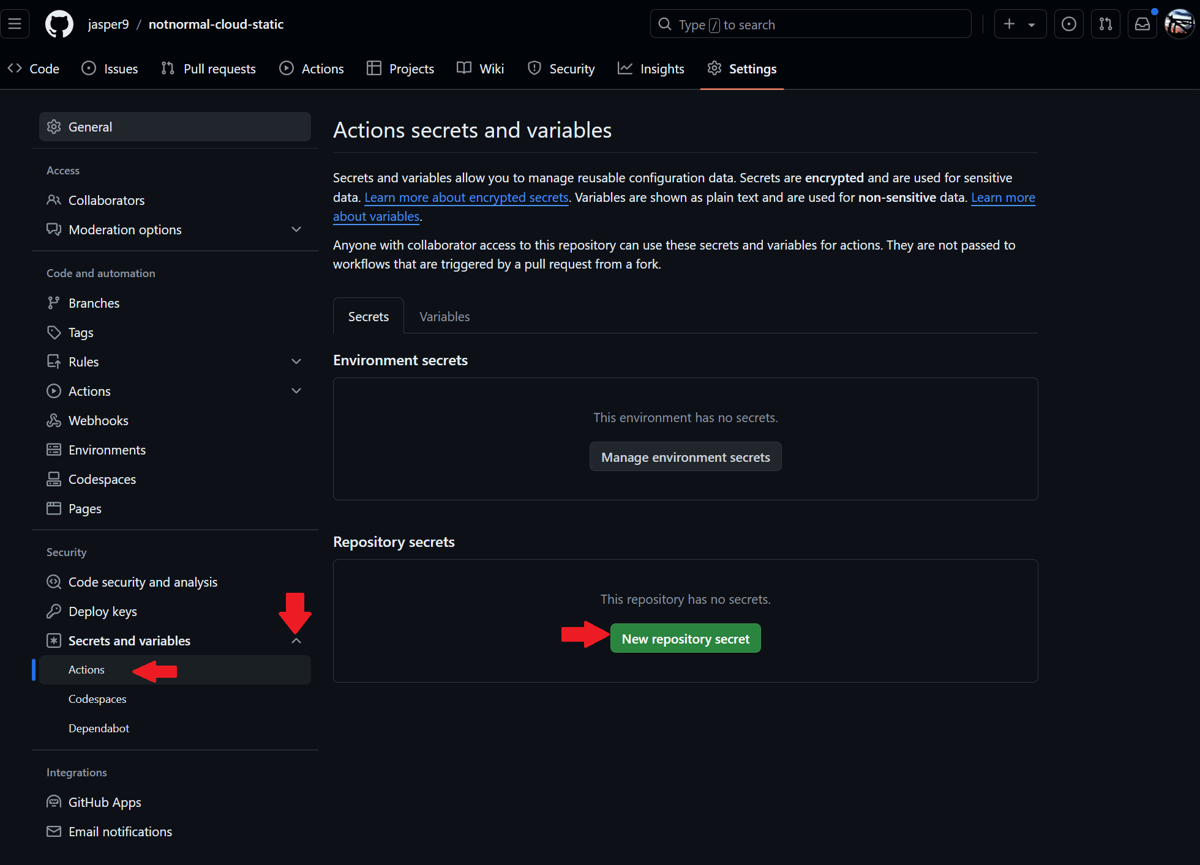Click the Deploy keys key icon
The image size is (1200, 865).
(x=54, y=611)
